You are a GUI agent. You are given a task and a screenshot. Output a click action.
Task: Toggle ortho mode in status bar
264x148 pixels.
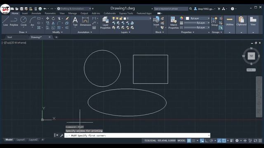pos(207,141)
